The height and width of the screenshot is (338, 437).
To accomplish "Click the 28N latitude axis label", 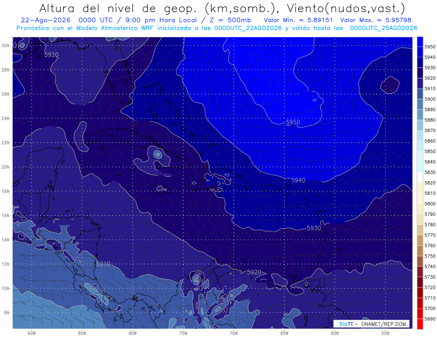I will [5, 70].
